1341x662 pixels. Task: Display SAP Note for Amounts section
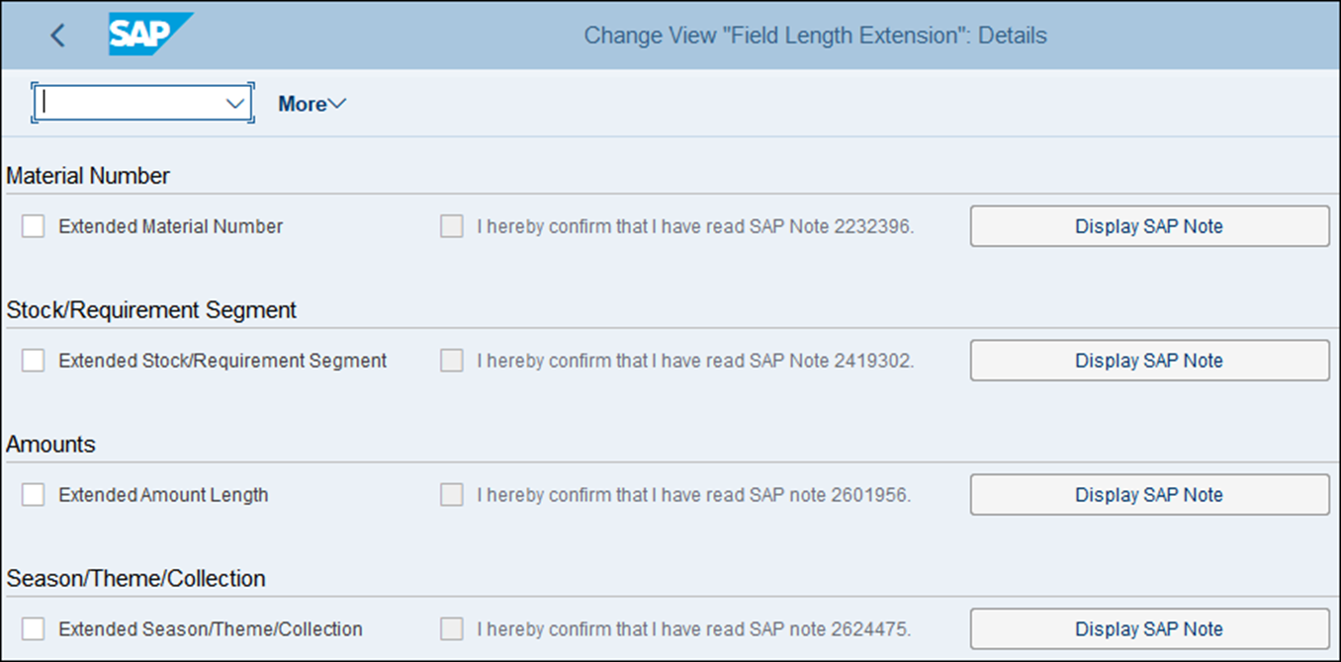tap(1149, 494)
